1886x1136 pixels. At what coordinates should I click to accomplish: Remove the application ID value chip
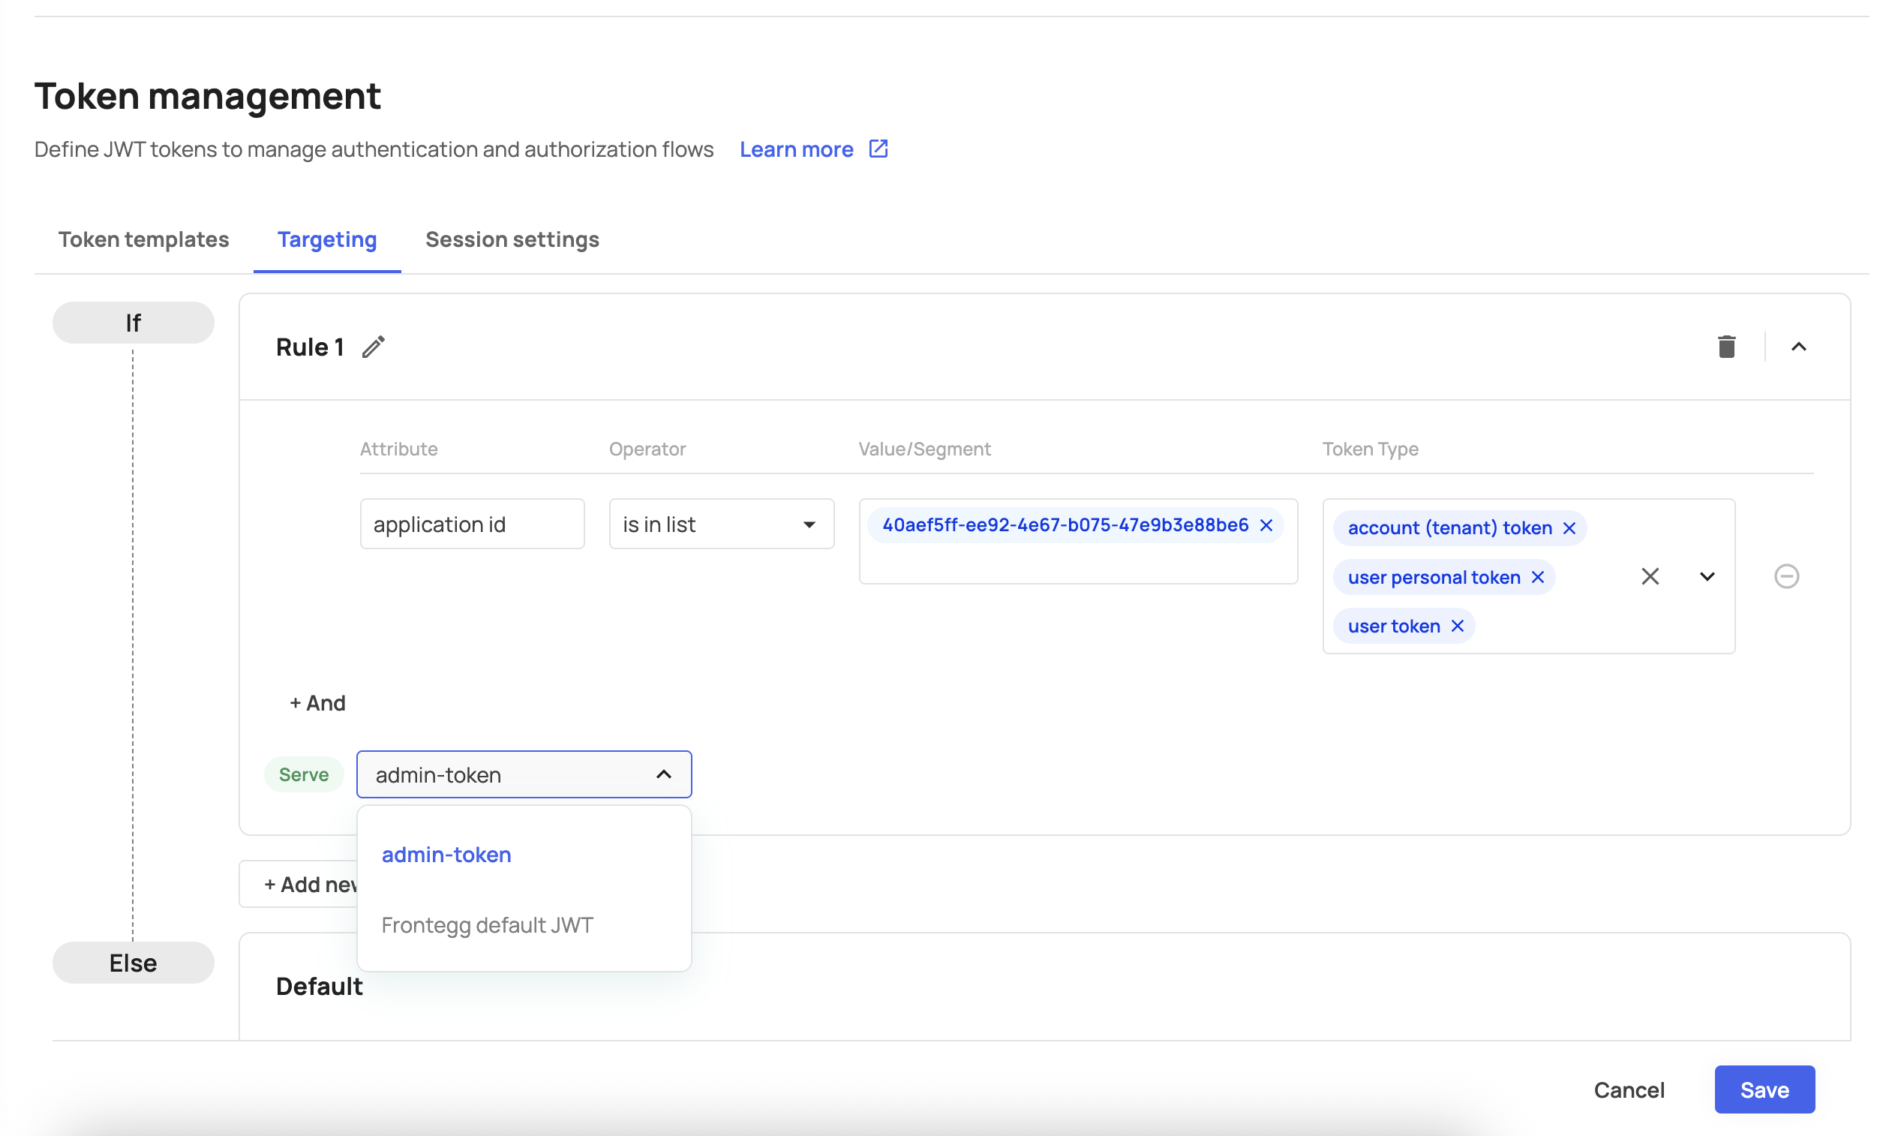[1266, 525]
